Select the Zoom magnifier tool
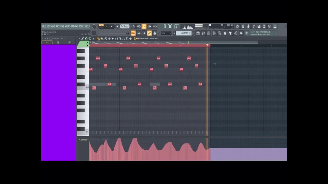 (127, 39)
